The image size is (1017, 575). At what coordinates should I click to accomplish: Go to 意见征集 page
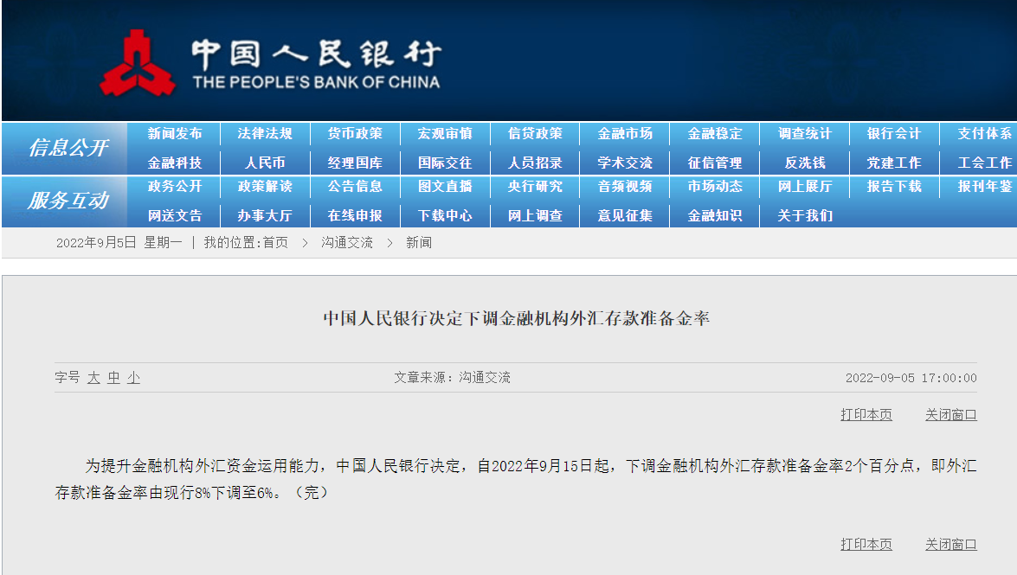[x=625, y=215]
